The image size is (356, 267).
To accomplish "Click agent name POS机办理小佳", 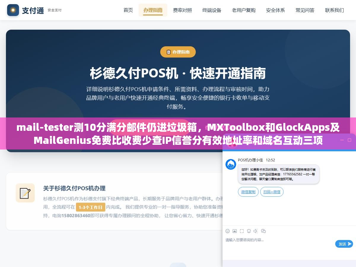I will [250, 160].
